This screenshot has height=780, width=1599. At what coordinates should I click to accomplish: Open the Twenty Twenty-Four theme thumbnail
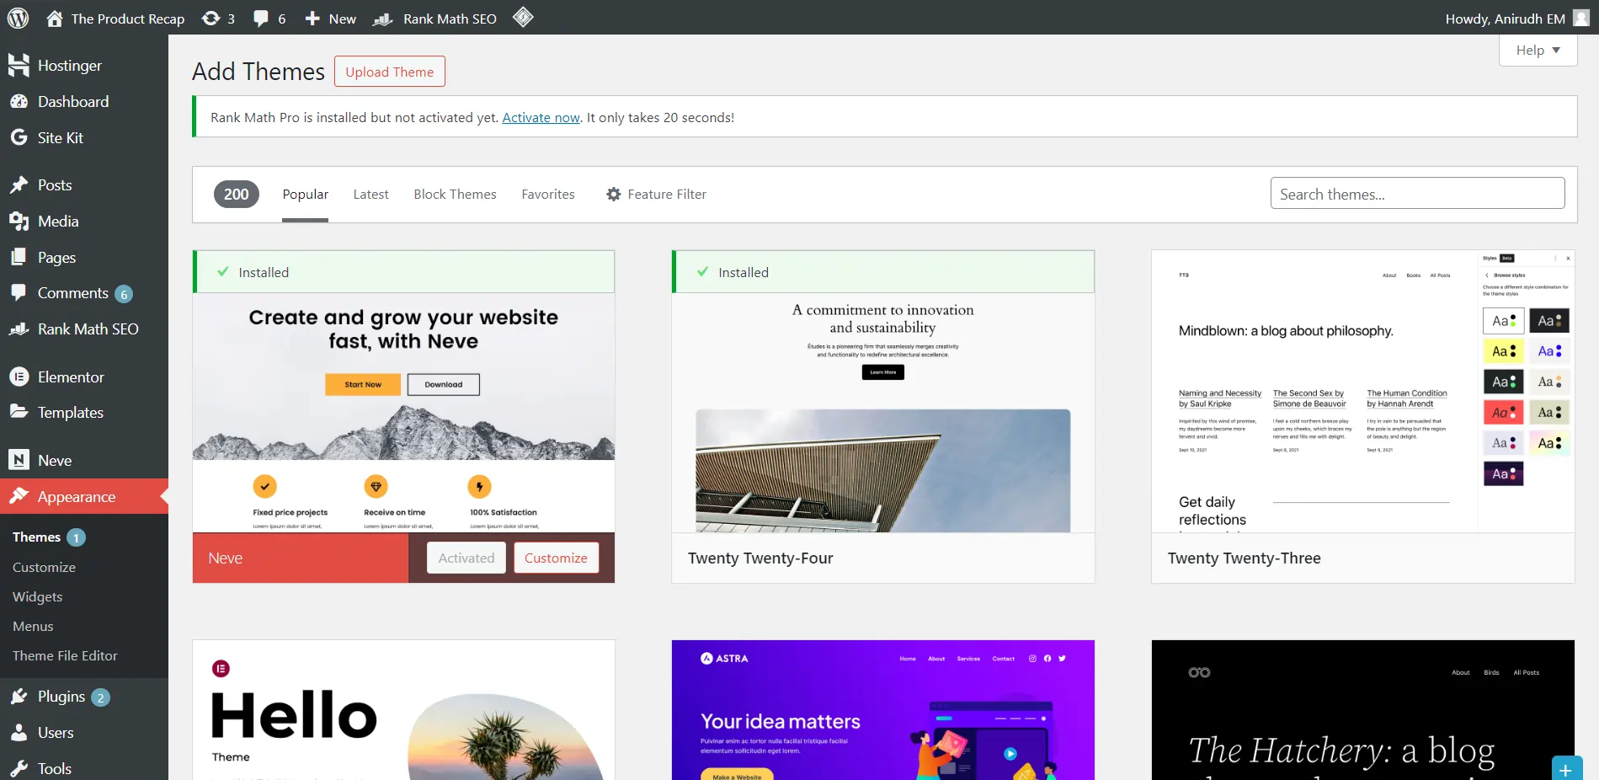click(882, 413)
